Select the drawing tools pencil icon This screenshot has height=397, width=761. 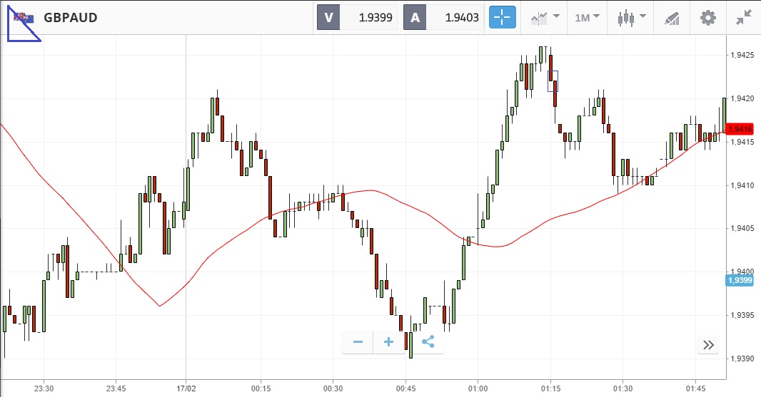pos(672,18)
